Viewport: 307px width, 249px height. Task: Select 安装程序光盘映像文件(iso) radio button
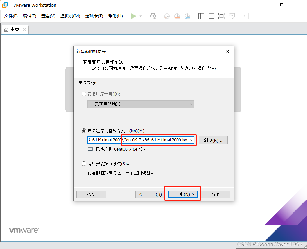coord(84,131)
